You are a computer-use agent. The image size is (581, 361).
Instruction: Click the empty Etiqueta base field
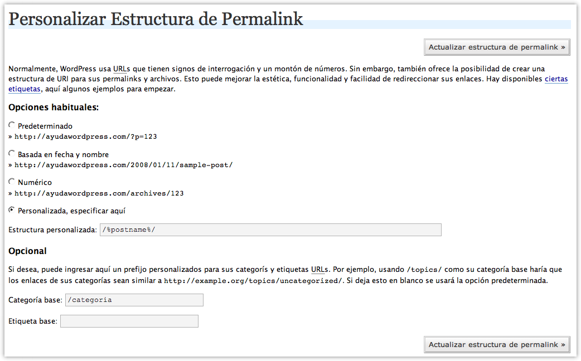click(x=129, y=321)
